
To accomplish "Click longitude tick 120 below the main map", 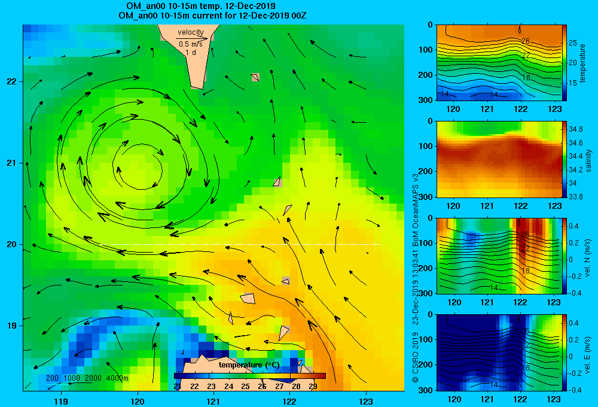I will coord(138,401).
